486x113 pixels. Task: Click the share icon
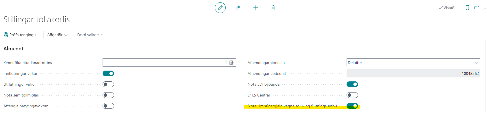(x=238, y=8)
